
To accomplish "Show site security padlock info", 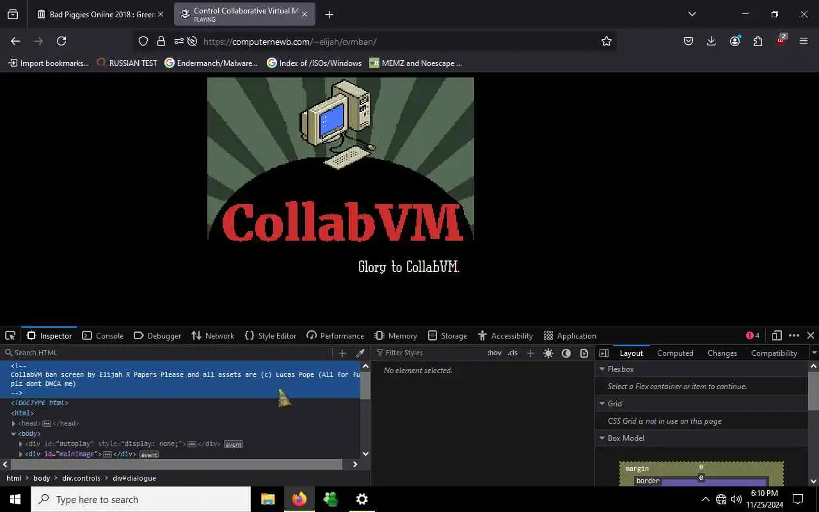I will click(161, 41).
